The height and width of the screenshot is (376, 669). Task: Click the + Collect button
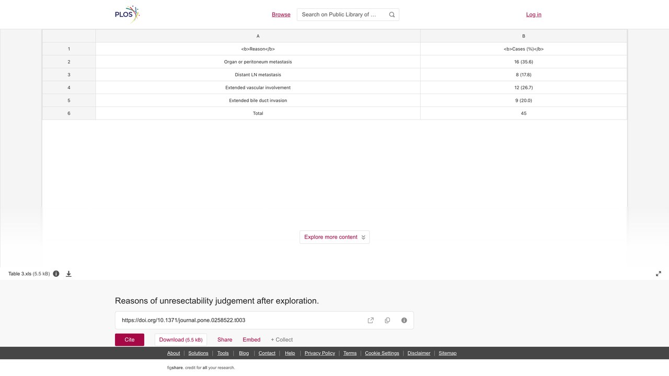(x=282, y=339)
